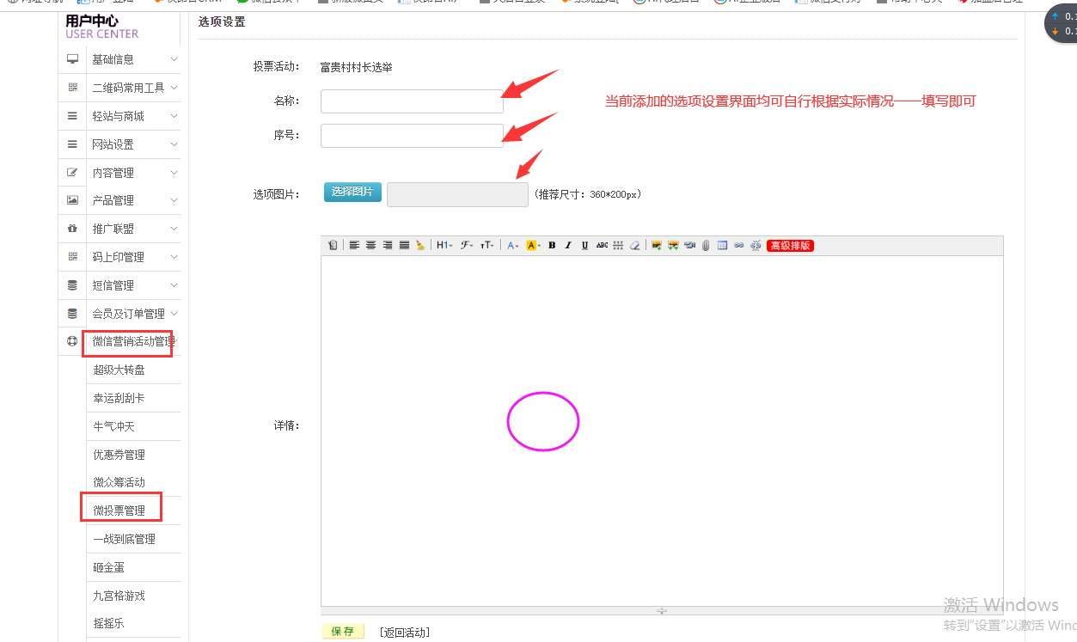Click the strikethrough ABC icon
Screen dimensions: 1077x642
coord(602,246)
